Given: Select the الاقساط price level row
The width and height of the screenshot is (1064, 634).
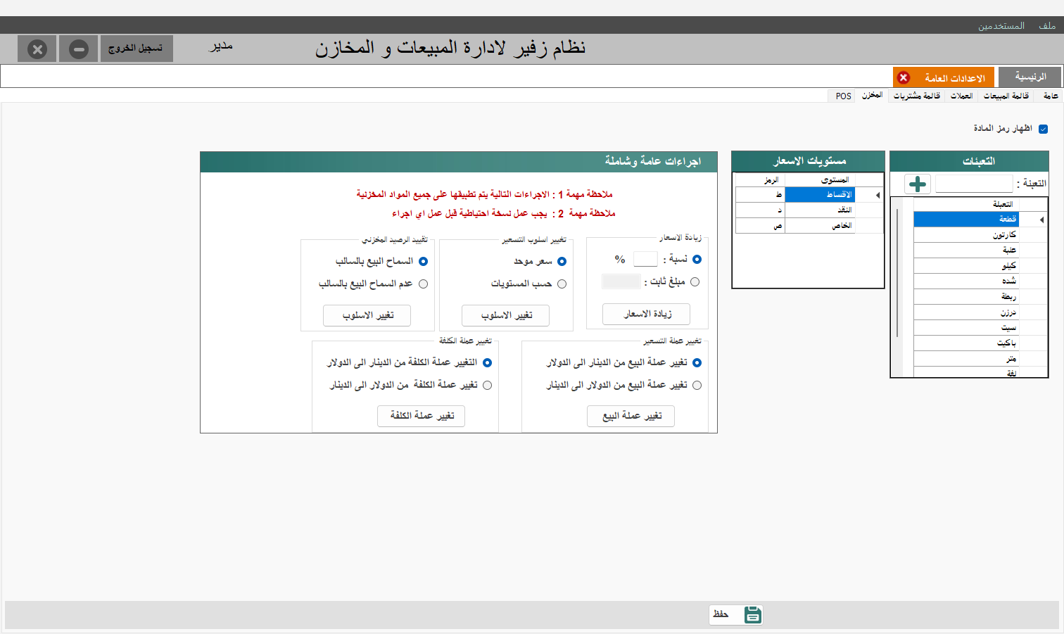Looking at the screenshot, I should [x=820, y=195].
